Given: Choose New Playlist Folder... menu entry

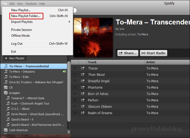Looking at the screenshot, I should pos(38,16).
